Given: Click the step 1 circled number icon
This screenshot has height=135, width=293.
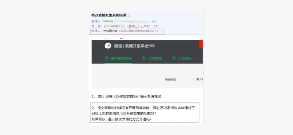Looking at the screenshot, I should click(x=107, y=58).
